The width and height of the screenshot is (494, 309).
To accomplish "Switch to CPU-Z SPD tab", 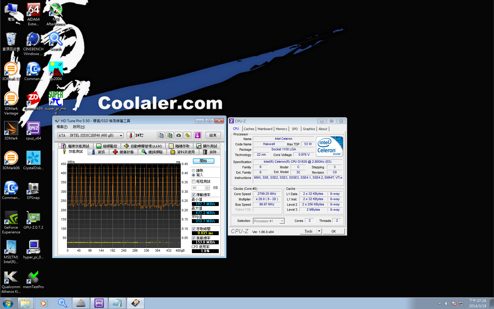I will pyautogui.click(x=295, y=129).
